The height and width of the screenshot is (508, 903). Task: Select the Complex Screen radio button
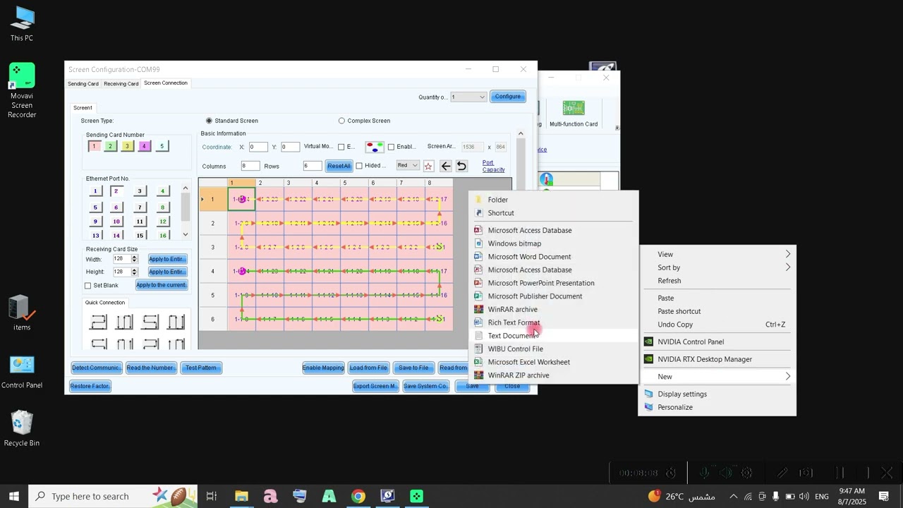tap(341, 121)
